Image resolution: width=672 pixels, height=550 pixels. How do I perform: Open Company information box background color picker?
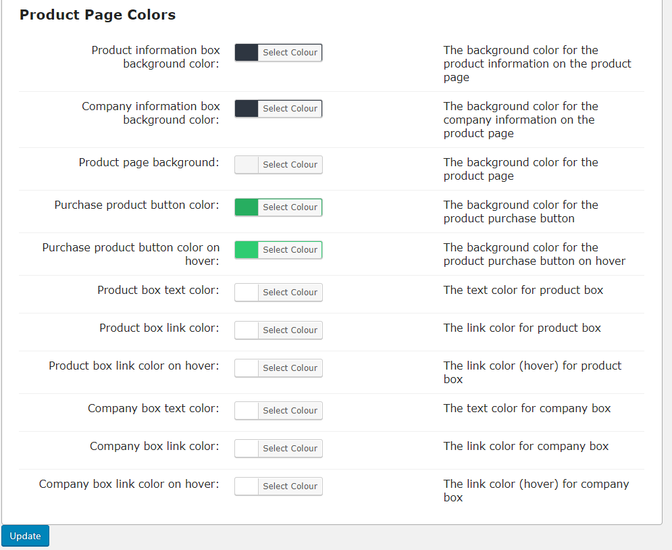[x=290, y=109]
